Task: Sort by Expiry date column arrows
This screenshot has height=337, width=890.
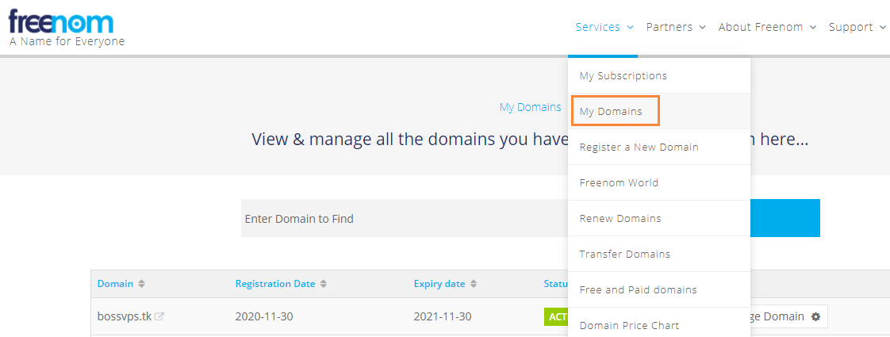Action: [x=474, y=284]
